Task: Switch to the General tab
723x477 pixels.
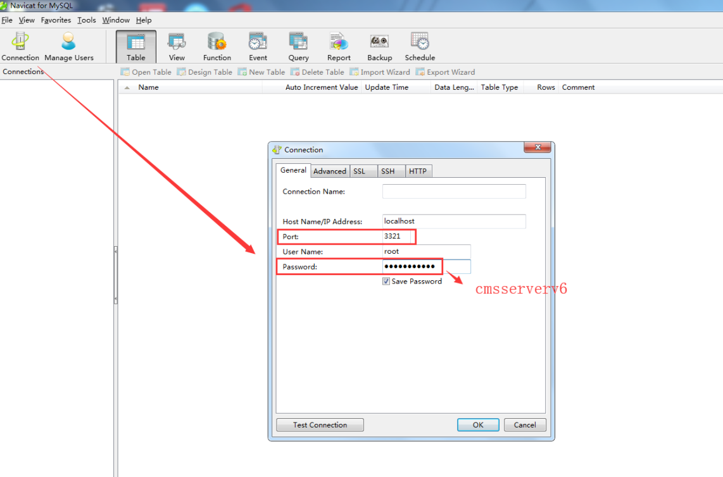Action: coord(293,170)
